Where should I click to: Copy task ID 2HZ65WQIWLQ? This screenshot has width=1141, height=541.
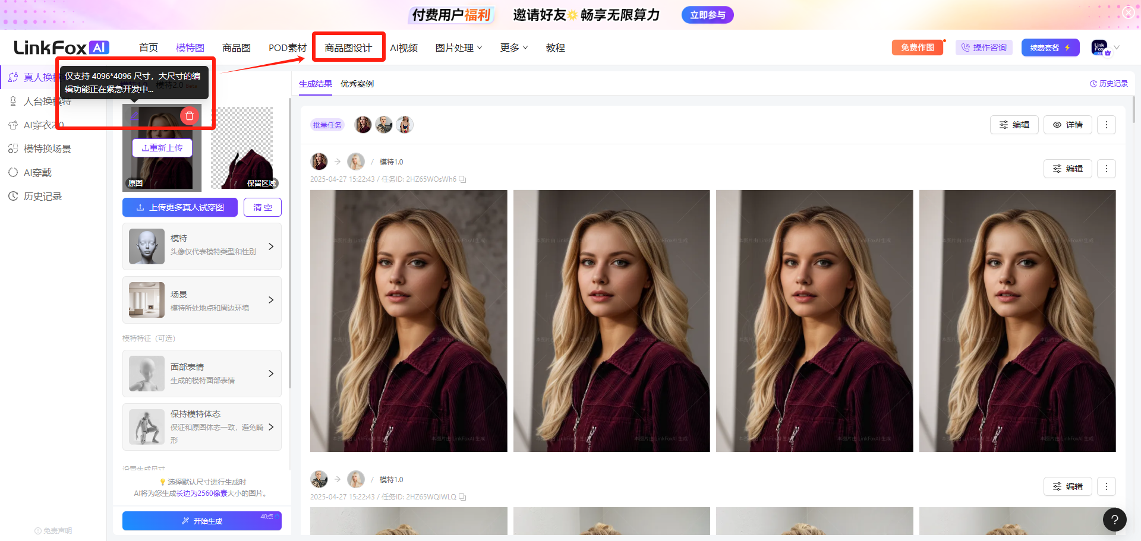click(462, 497)
